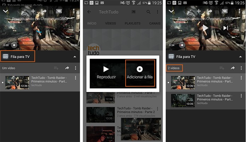This screenshot has width=246, height=142.
Task: Tap the '2 vídeos' queue count label
Action: (174, 68)
